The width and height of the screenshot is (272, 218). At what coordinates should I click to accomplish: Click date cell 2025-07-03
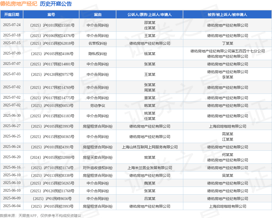pyautogui.click(x=12, y=74)
